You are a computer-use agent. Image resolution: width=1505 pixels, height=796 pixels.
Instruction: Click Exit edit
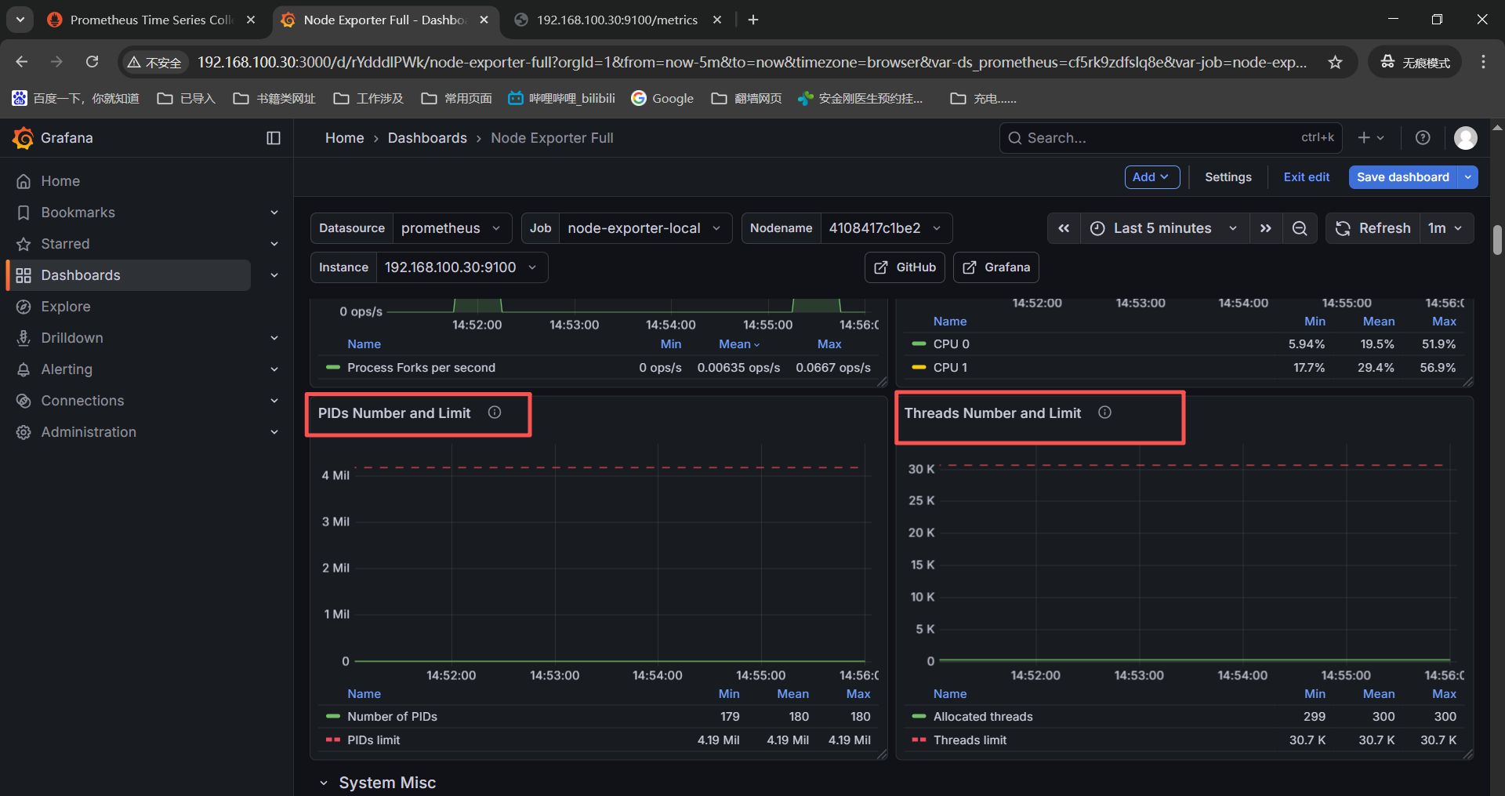click(1306, 177)
